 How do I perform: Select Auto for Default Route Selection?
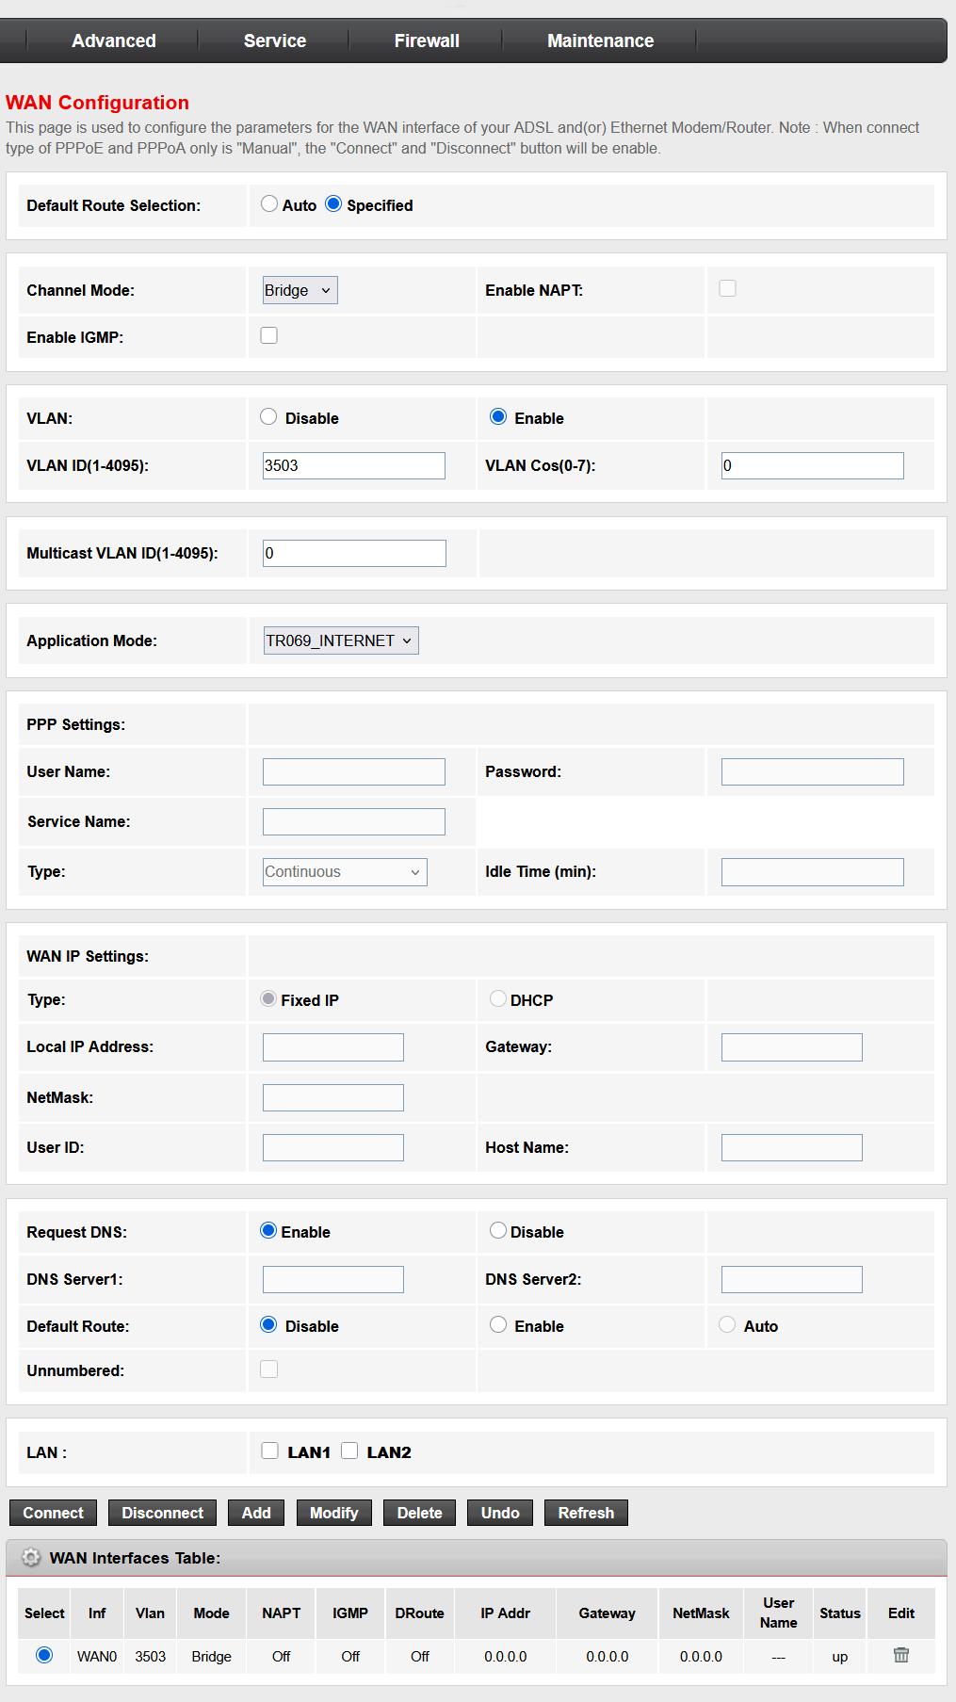tap(269, 204)
